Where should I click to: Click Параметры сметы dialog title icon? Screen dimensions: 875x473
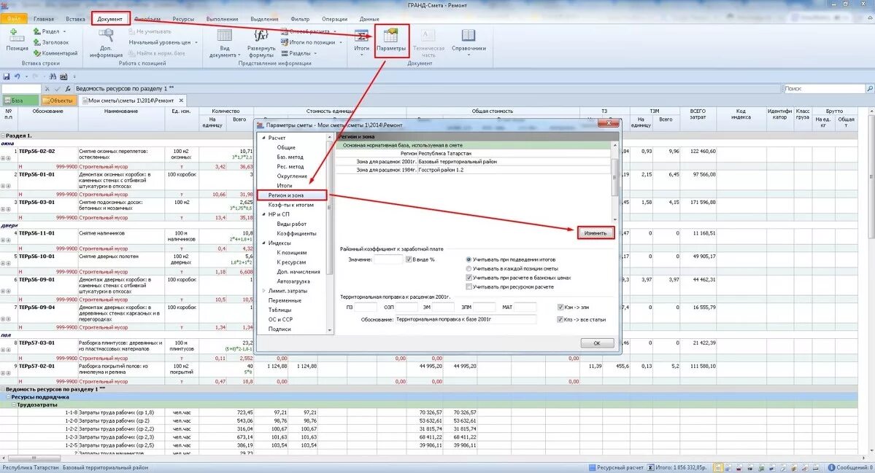click(260, 125)
